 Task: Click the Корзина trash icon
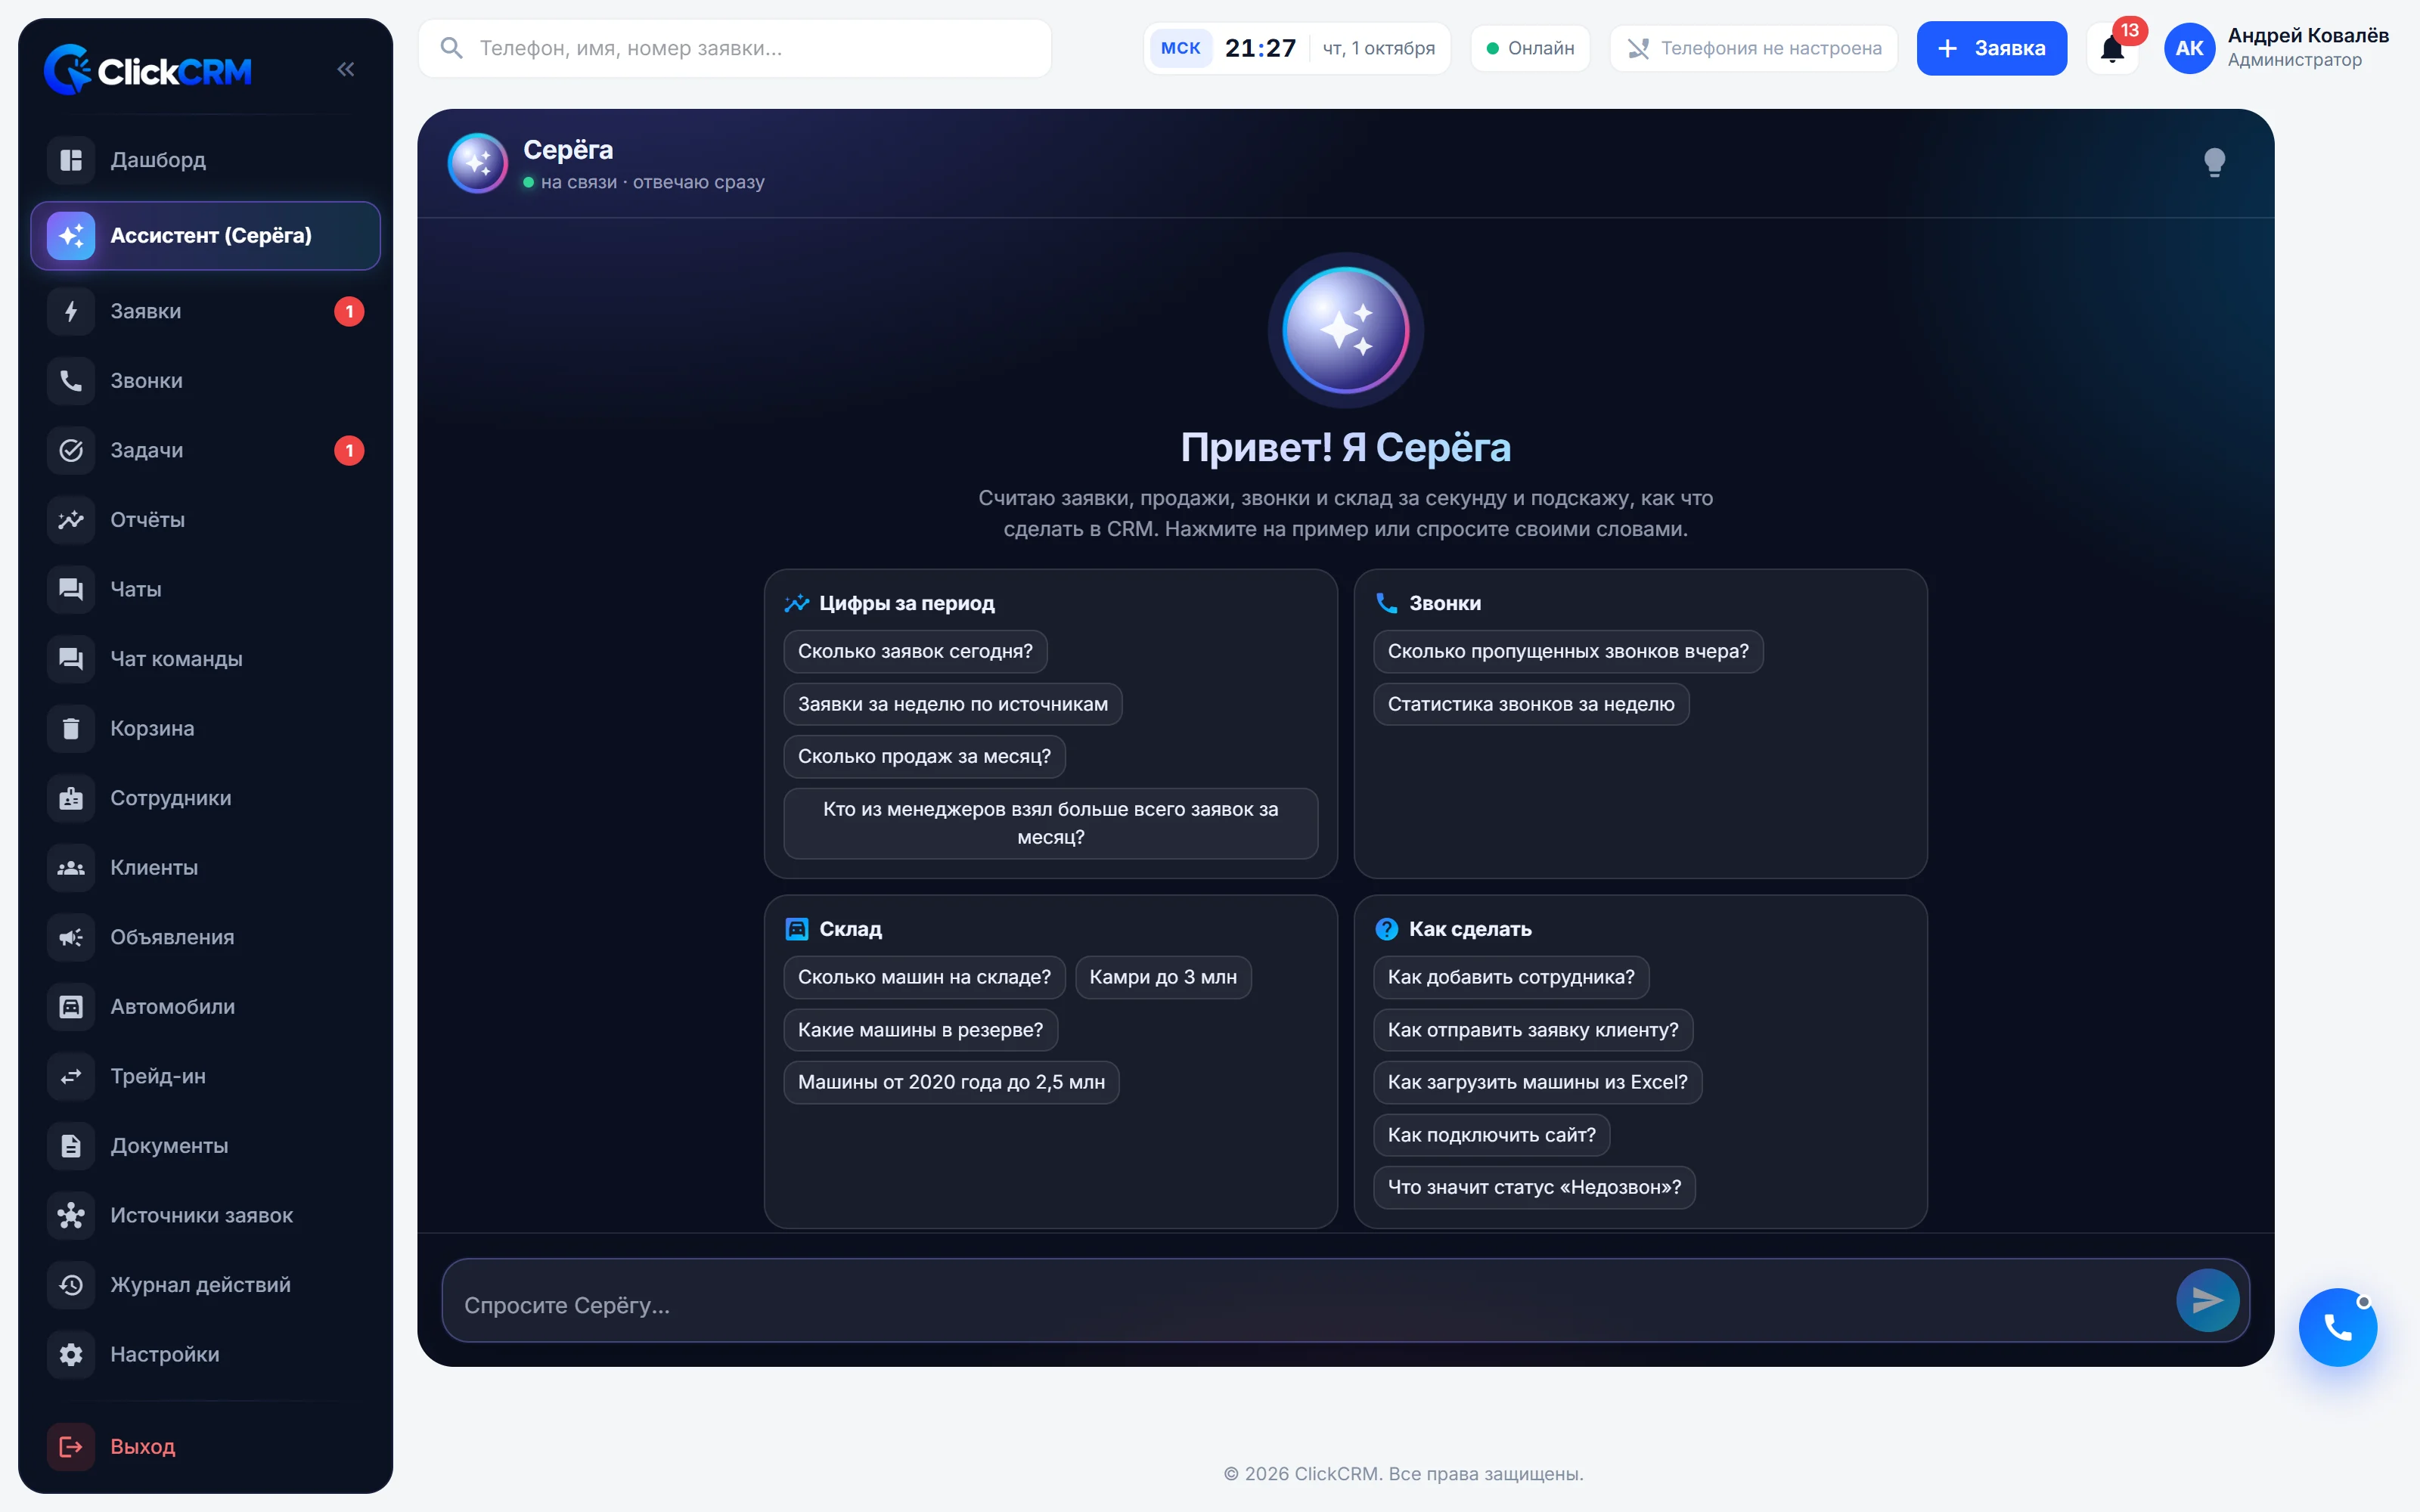[71, 728]
